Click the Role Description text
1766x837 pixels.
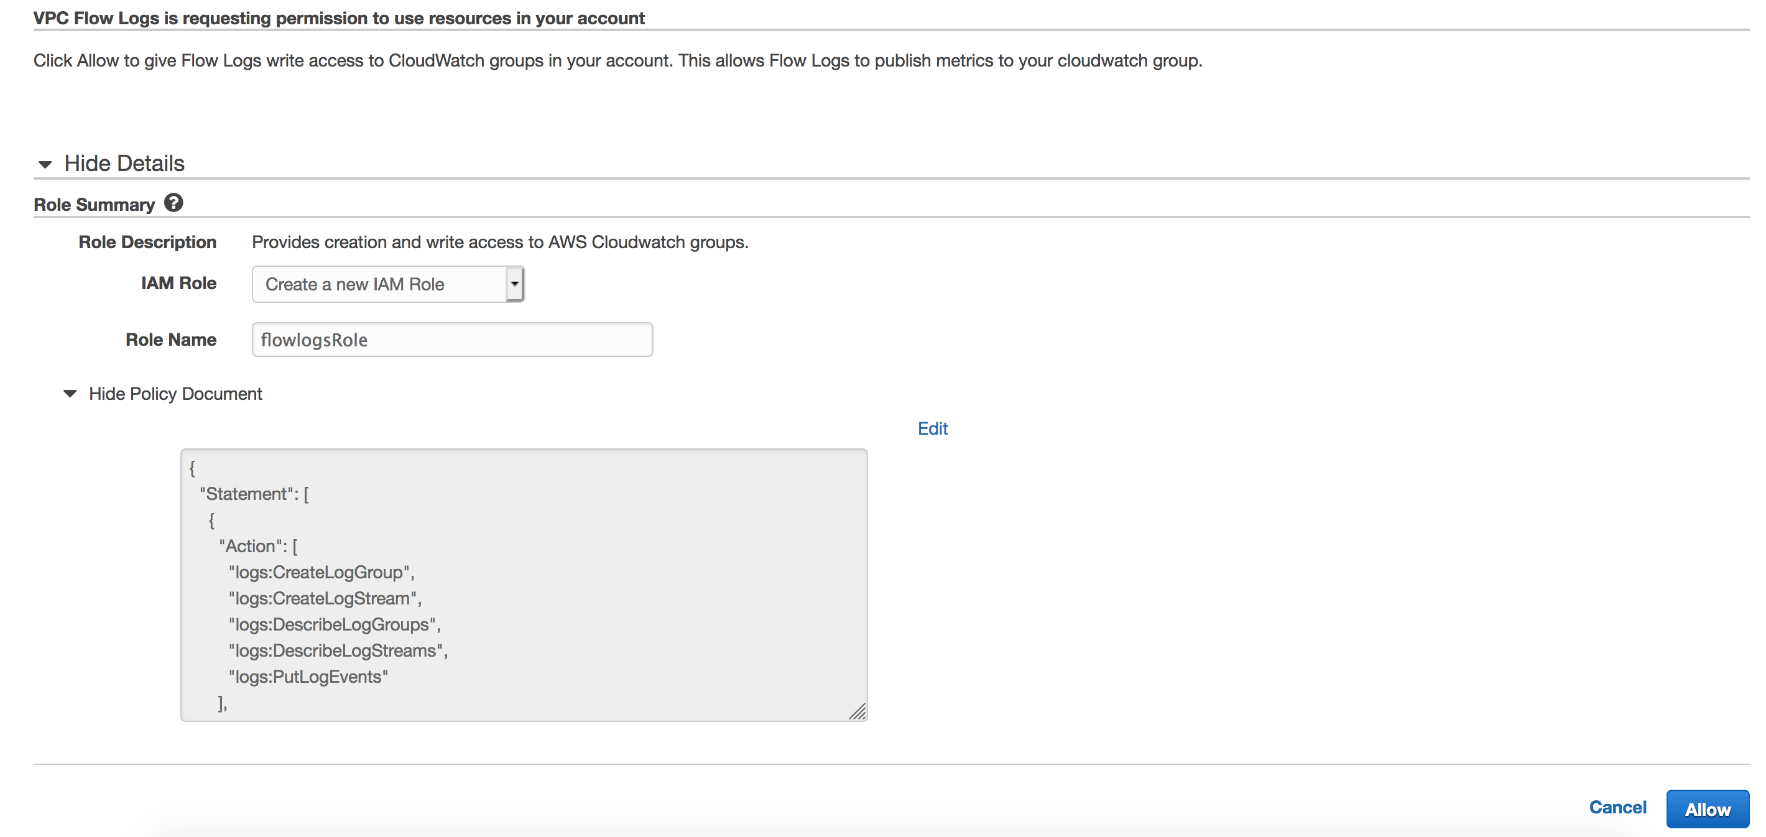500,242
